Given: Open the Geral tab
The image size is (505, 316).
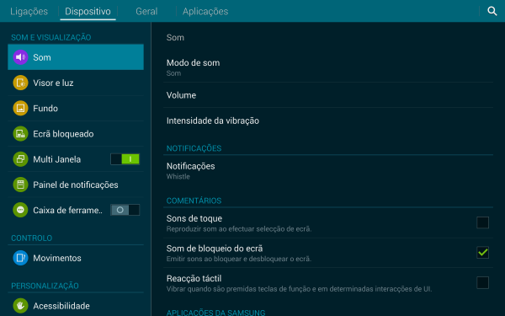Looking at the screenshot, I should 146,11.
